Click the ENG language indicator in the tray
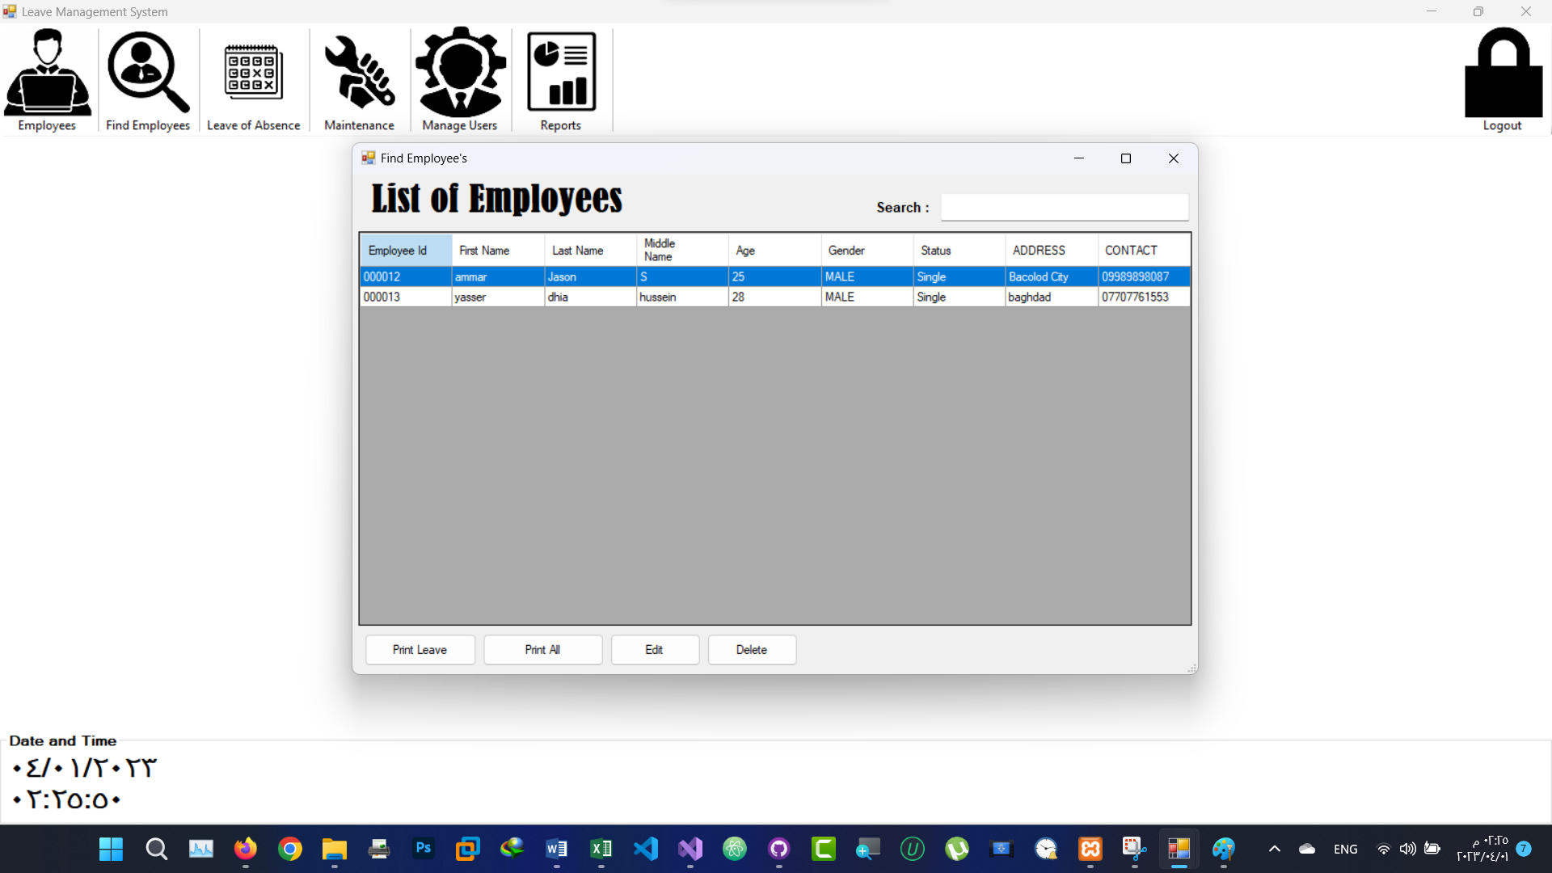 coord(1345,849)
